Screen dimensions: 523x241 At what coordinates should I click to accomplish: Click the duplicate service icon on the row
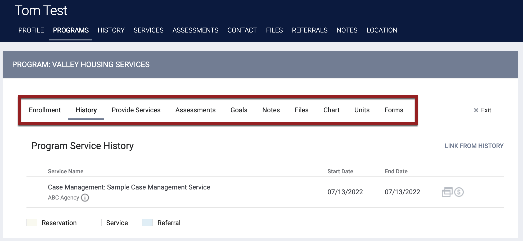pos(448,192)
